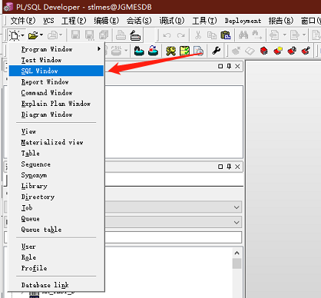Click the red cube with clock icon

tap(292, 51)
